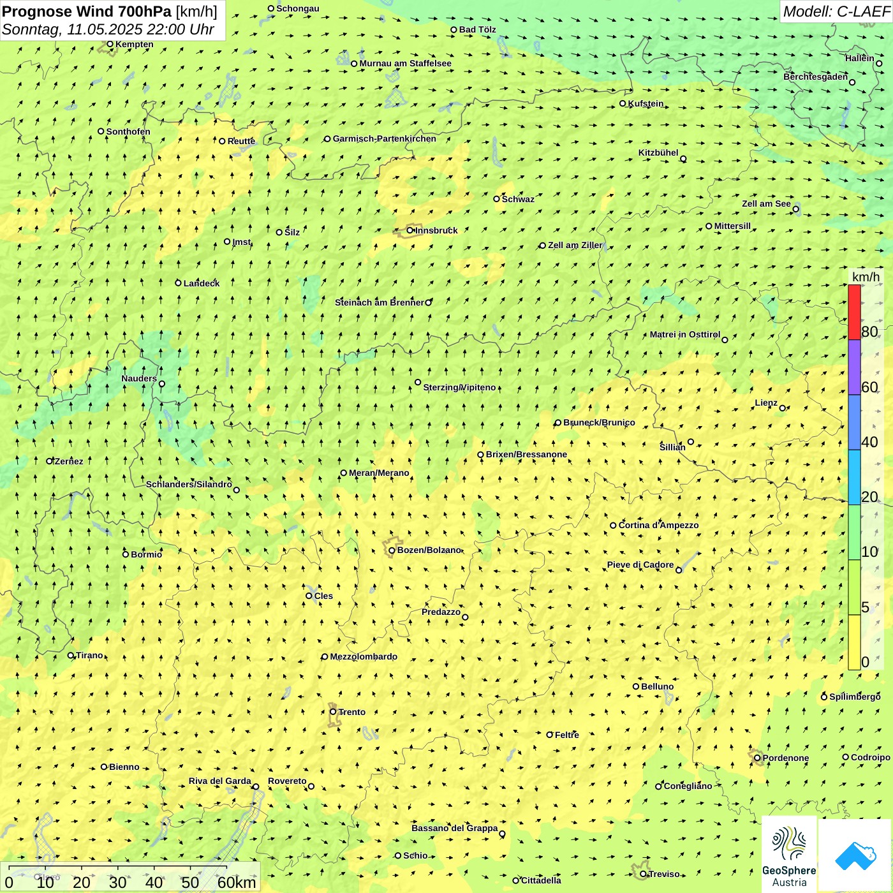Click the Steinach am Brenner label

pos(379,302)
